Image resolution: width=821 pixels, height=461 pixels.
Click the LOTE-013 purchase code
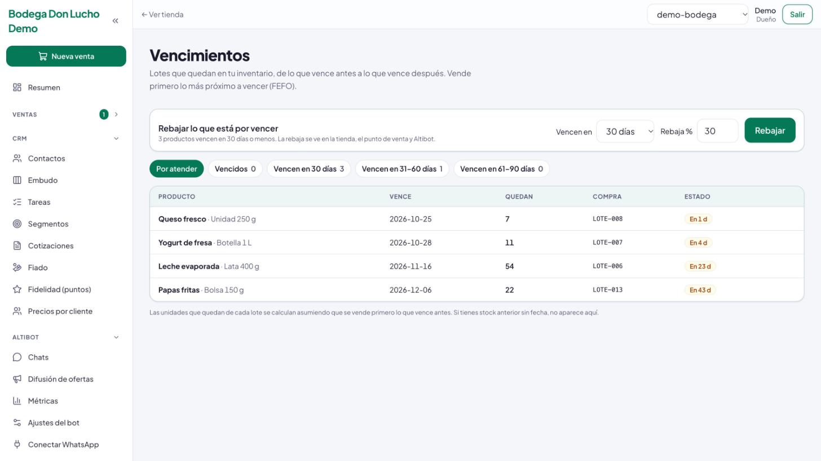[607, 290]
